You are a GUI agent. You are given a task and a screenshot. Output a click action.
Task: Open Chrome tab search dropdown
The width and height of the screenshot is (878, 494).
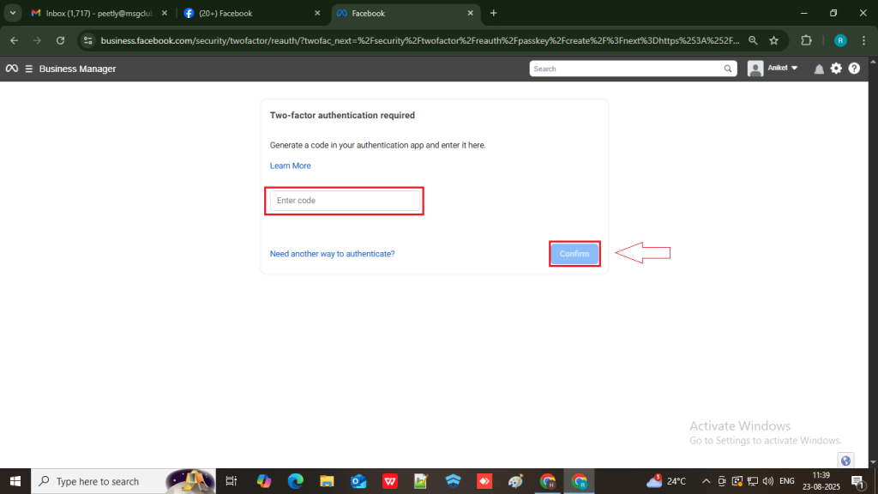pyautogui.click(x=13, y=13)
